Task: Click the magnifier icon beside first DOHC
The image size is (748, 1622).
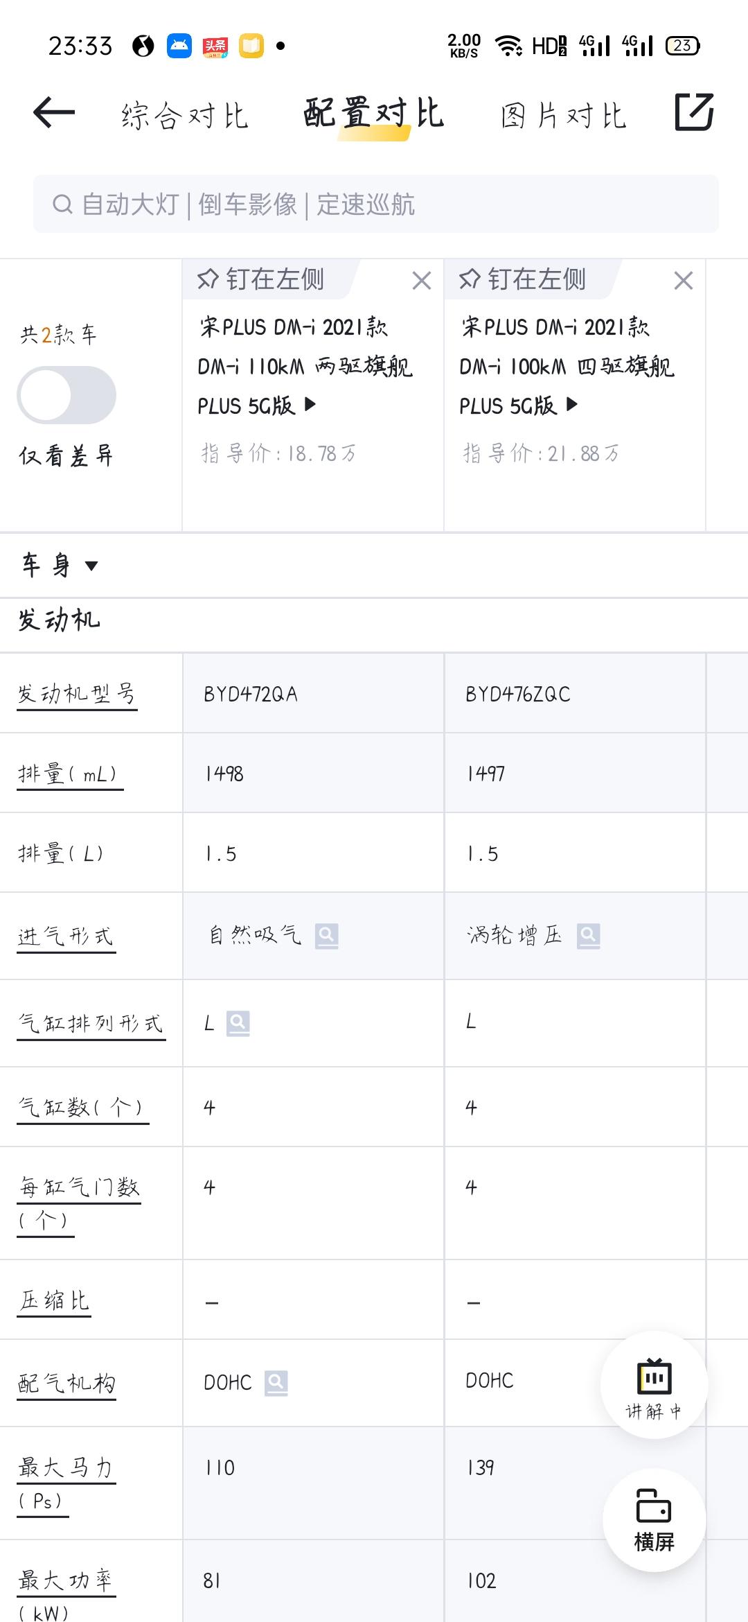Action: coord(276,1382)
